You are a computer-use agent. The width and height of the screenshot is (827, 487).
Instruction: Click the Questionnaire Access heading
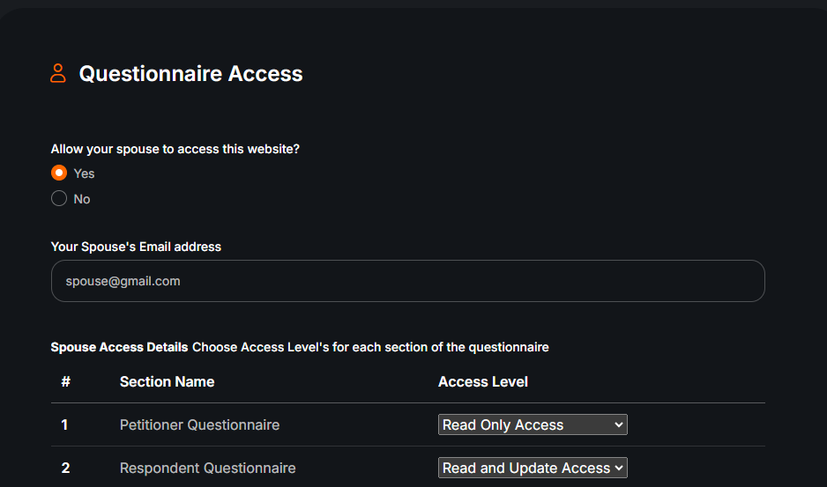click(x=191, y=73)
